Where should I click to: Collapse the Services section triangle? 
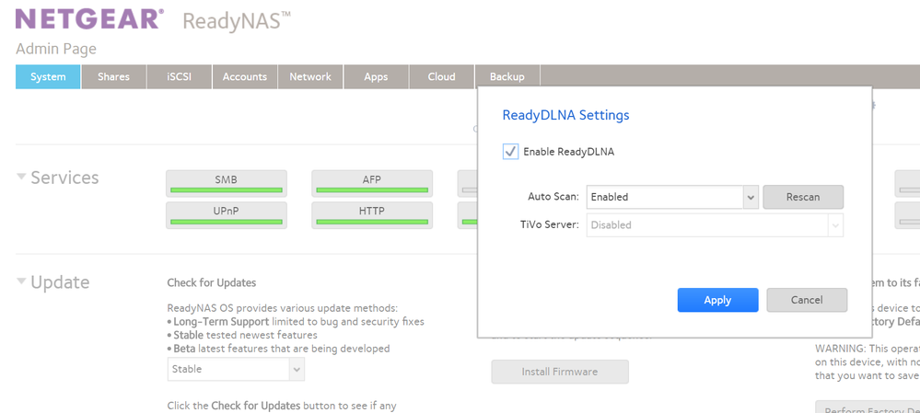tap(21, 178)
